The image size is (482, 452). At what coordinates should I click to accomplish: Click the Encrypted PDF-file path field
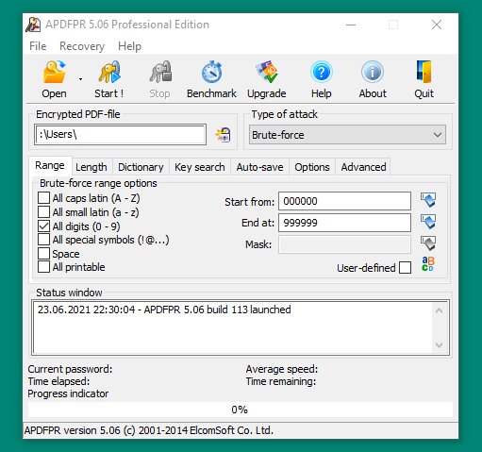click(120, 135)
